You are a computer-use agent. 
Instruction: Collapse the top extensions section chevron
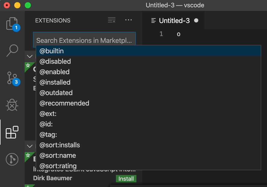30,56
